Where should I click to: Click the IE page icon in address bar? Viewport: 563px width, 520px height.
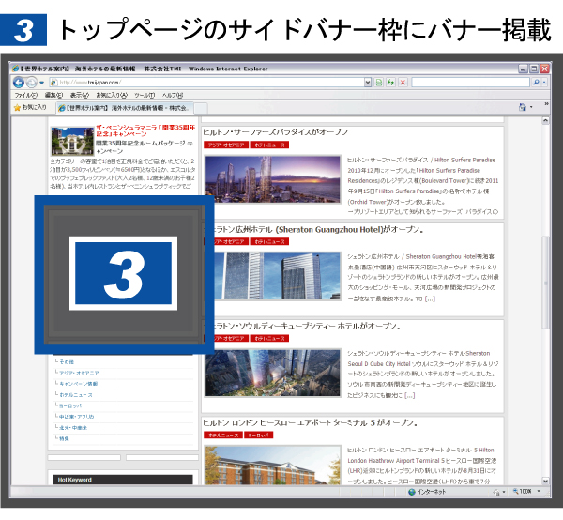click(53, 83)
